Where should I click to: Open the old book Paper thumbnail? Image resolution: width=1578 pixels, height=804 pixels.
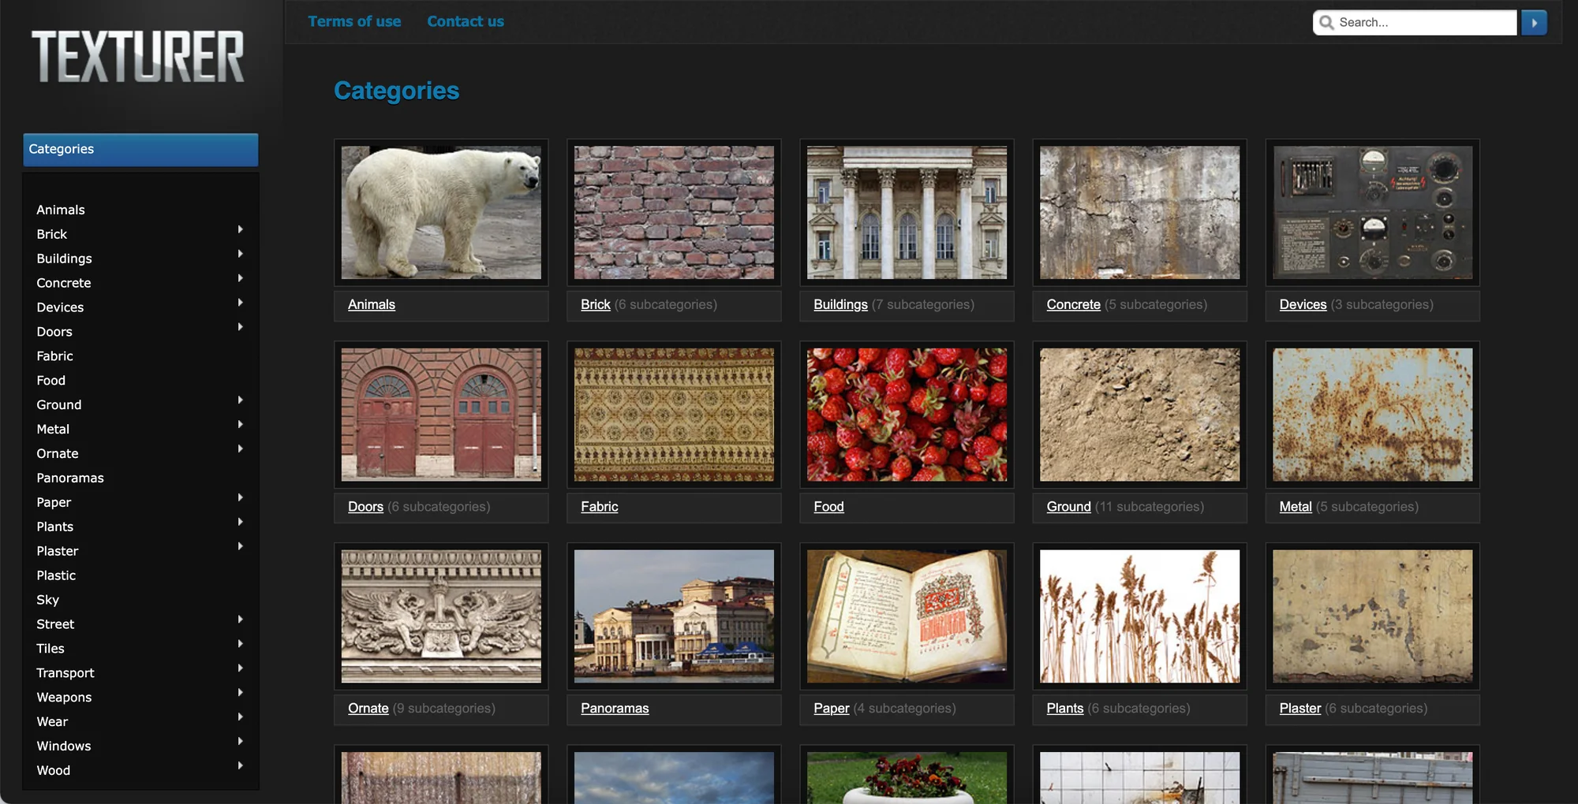tap(907, 616)
